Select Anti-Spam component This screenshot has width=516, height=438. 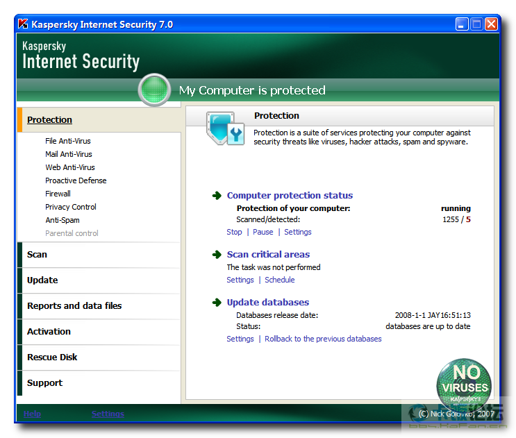point(63,220)
